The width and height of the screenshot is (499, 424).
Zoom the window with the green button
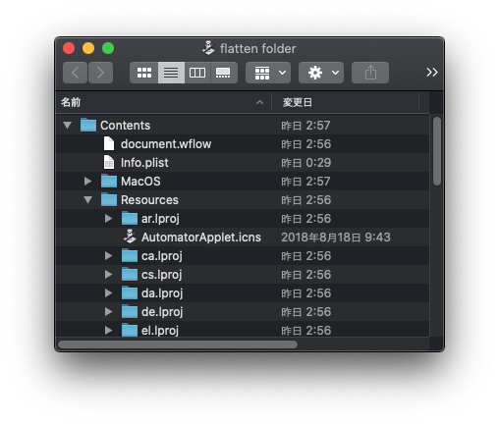108,48
